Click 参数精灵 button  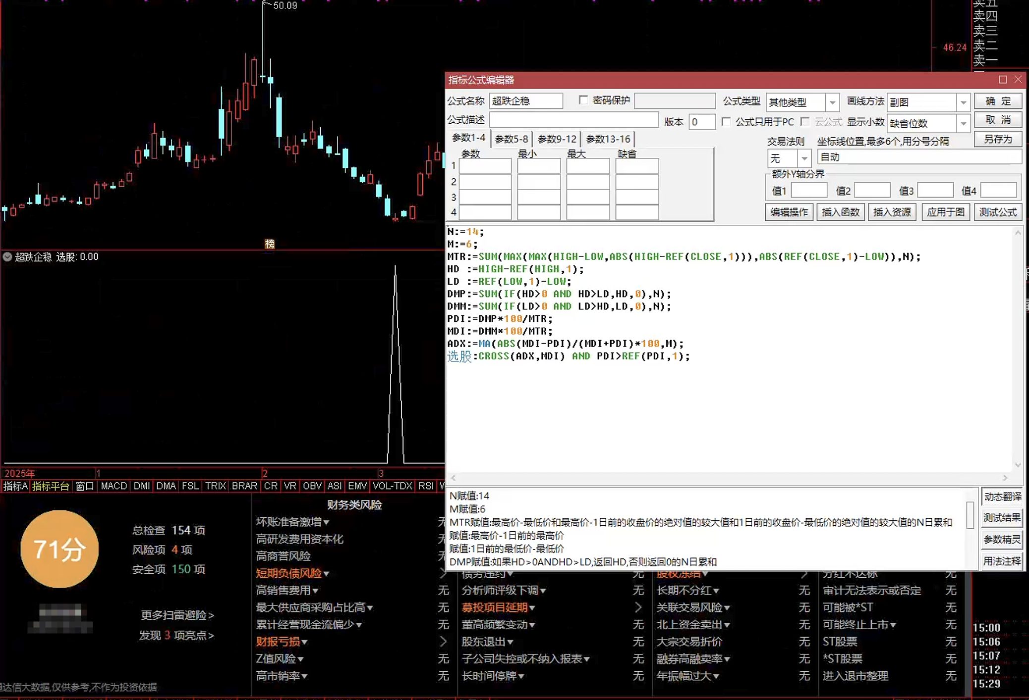pos(1002,540)
